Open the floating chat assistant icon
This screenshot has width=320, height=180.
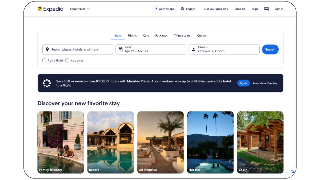tap(292, 171)
